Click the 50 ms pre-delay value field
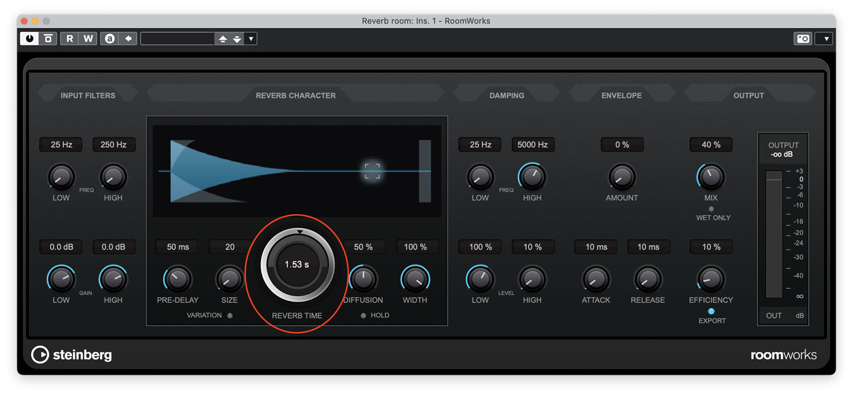853x395 pixels. pos(177,247)
